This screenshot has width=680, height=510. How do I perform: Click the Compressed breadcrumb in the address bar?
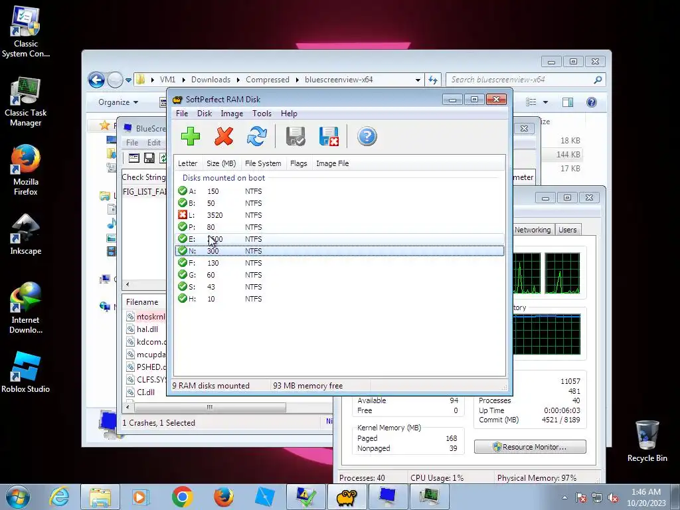click(x=267, y=80)
